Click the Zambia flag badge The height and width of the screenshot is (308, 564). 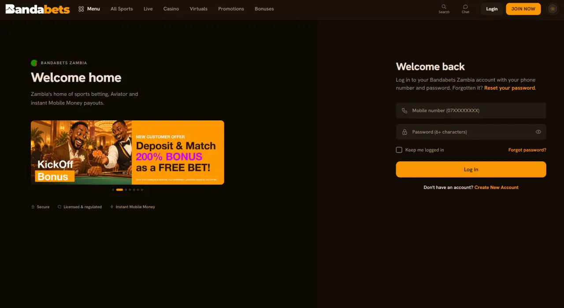pyautogui.click(x=34, y=63)
